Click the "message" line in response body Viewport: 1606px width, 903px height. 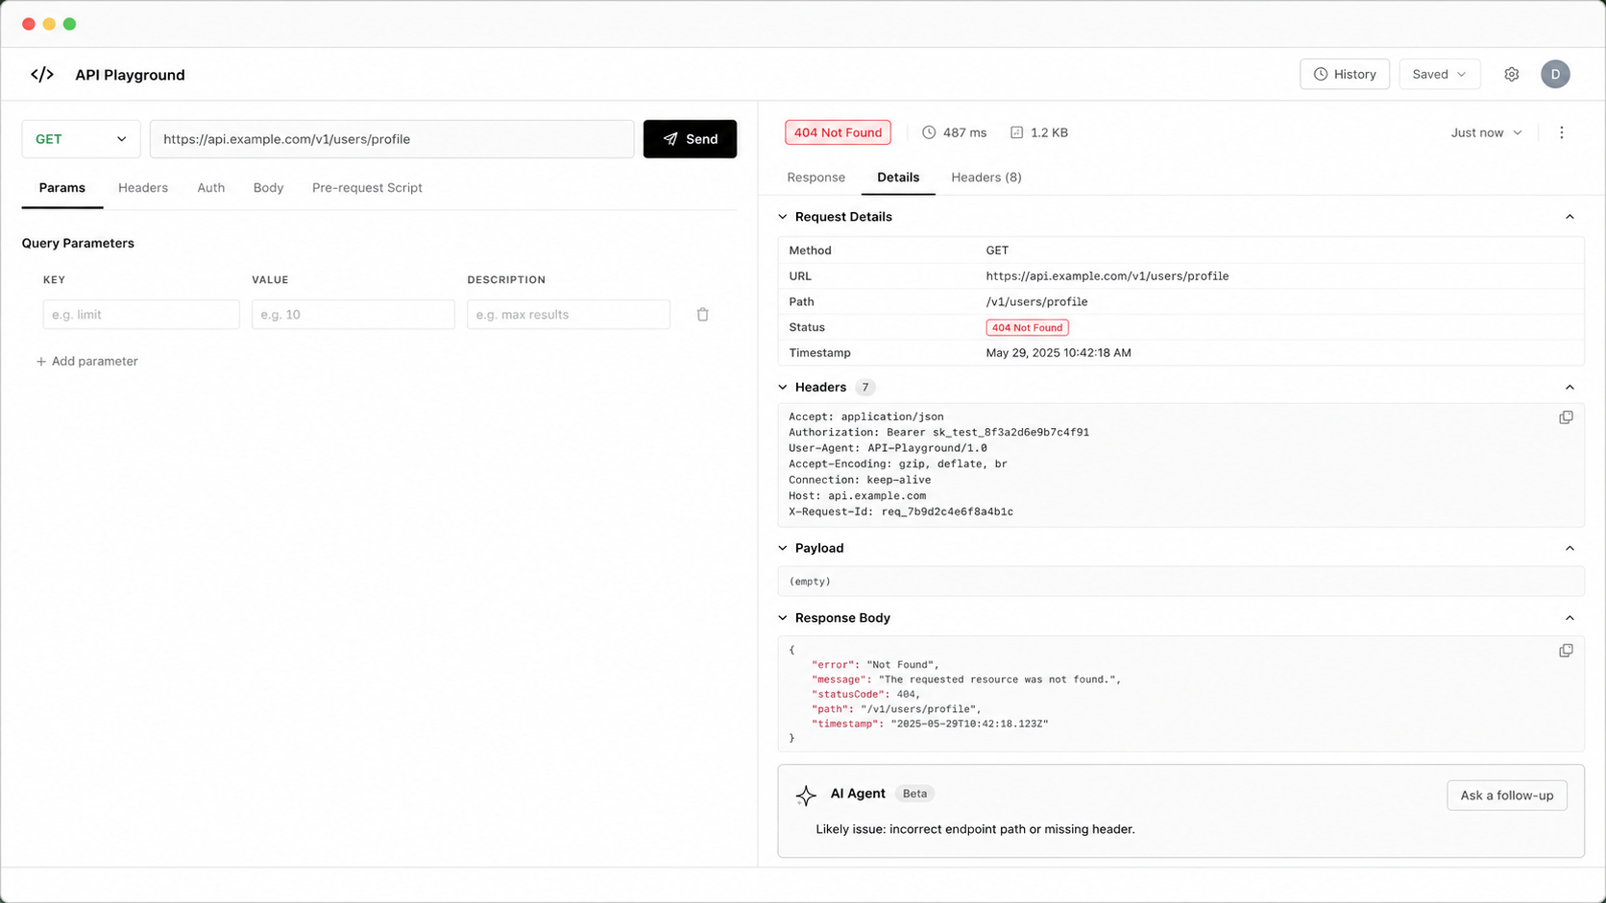click(x=966, y=679)
